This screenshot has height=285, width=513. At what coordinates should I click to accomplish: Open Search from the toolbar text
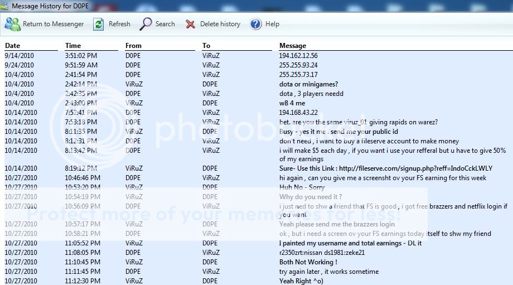click(165, 24)
